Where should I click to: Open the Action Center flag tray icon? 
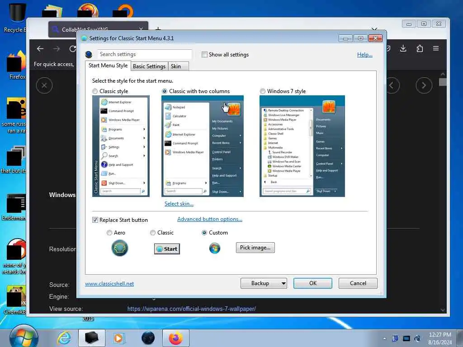point(395,338)
